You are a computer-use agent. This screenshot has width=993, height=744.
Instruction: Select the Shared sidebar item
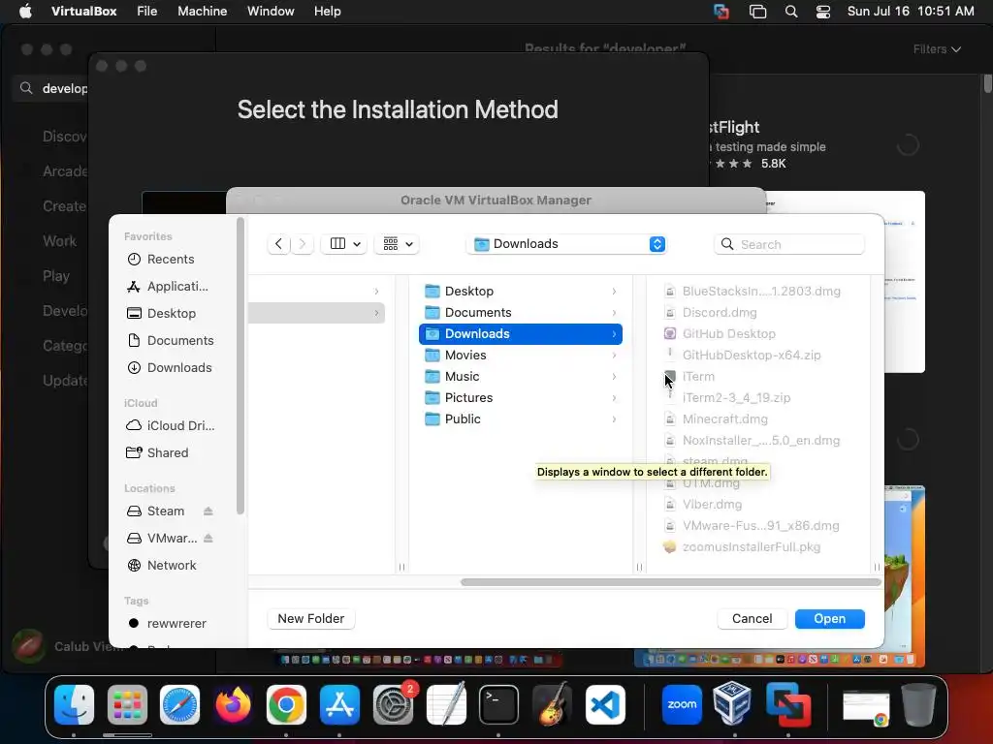pos(167,453)
